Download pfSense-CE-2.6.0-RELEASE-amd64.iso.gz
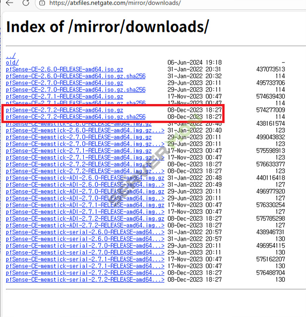 click(x=64, y=69)
